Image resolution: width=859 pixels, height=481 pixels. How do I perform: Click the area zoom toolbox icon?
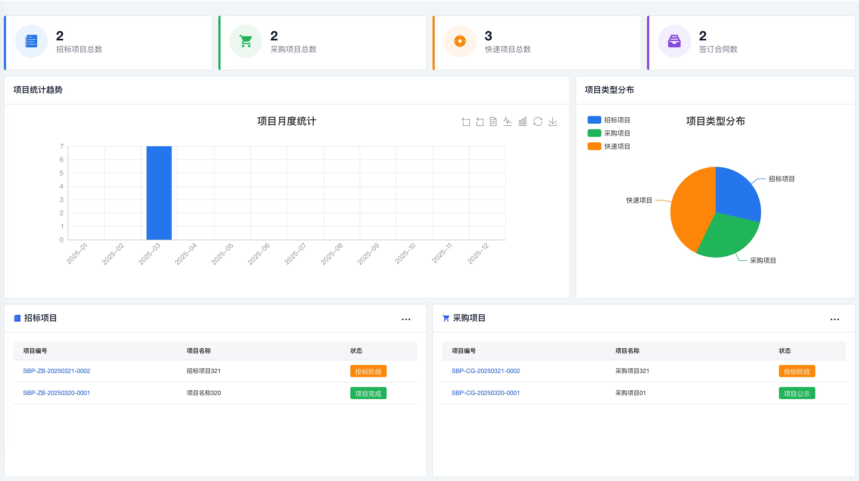[x=466, y=122]
